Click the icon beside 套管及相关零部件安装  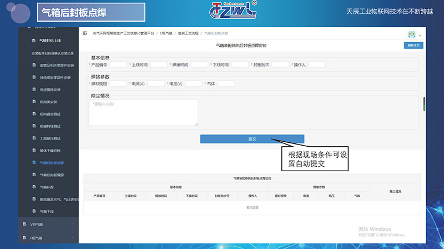(x=34, y=65)
